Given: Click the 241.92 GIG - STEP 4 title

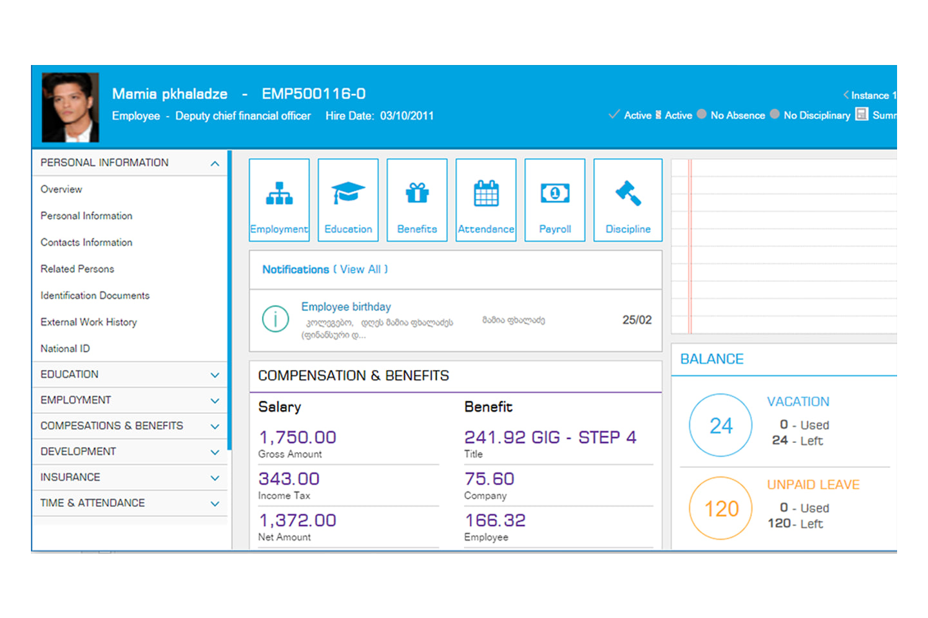Looking at the screenshot, I should click(x=550, y=437).
